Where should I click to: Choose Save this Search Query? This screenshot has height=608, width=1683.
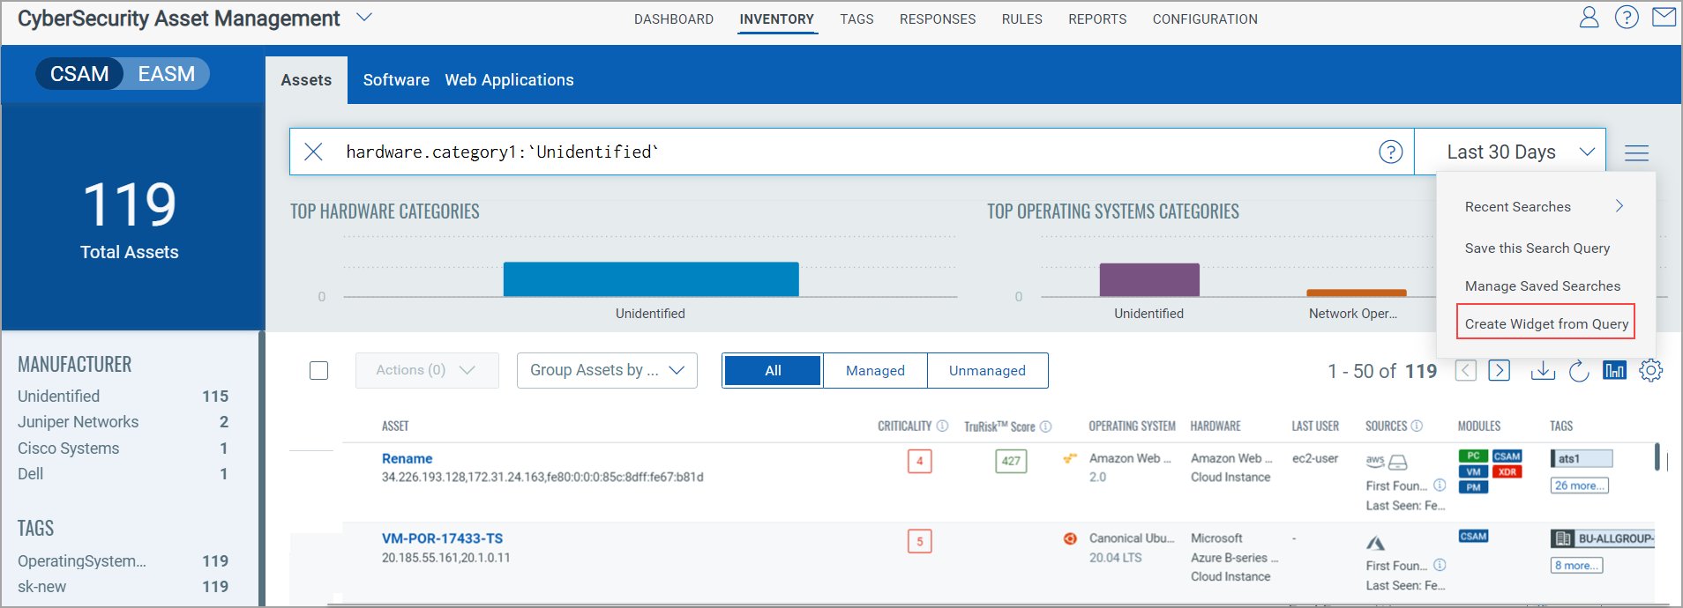[x=1537, y=248]
